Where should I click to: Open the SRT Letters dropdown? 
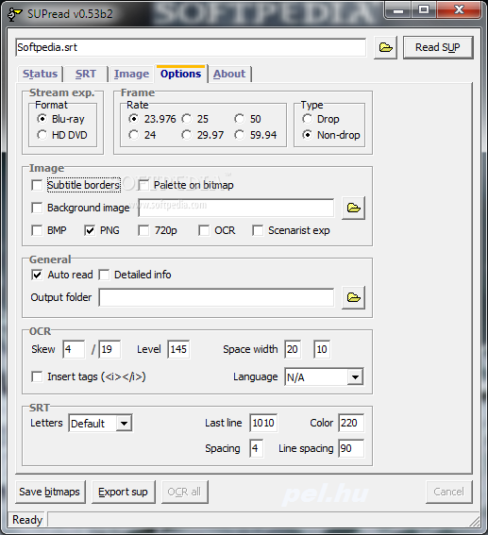click(124, 424)
